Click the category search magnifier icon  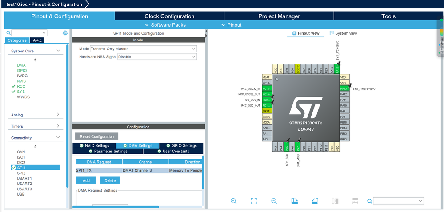[8, 33]
